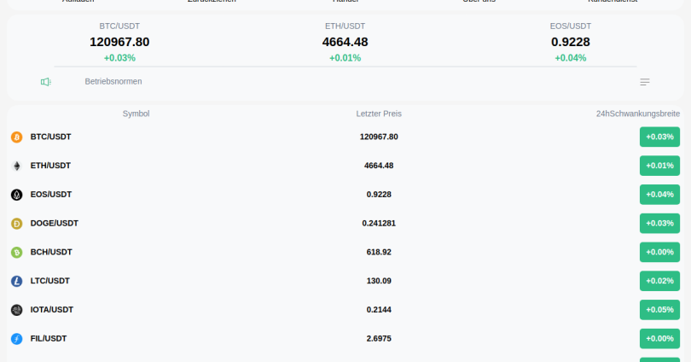Open the DOGE/USDT pair row label
The height and width of the screenshot is (362, 691).
tap(54, 224)
